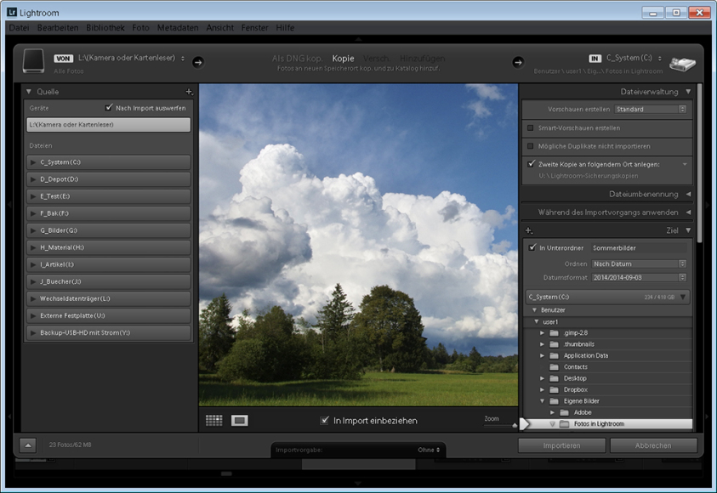Click the source card reader device icon

pyautogui.click(x=33, y=61)
